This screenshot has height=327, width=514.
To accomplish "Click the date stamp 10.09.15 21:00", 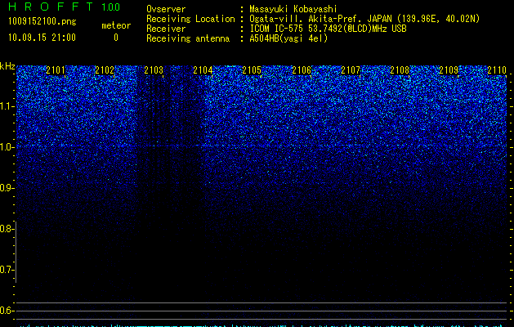I will 42,38.
